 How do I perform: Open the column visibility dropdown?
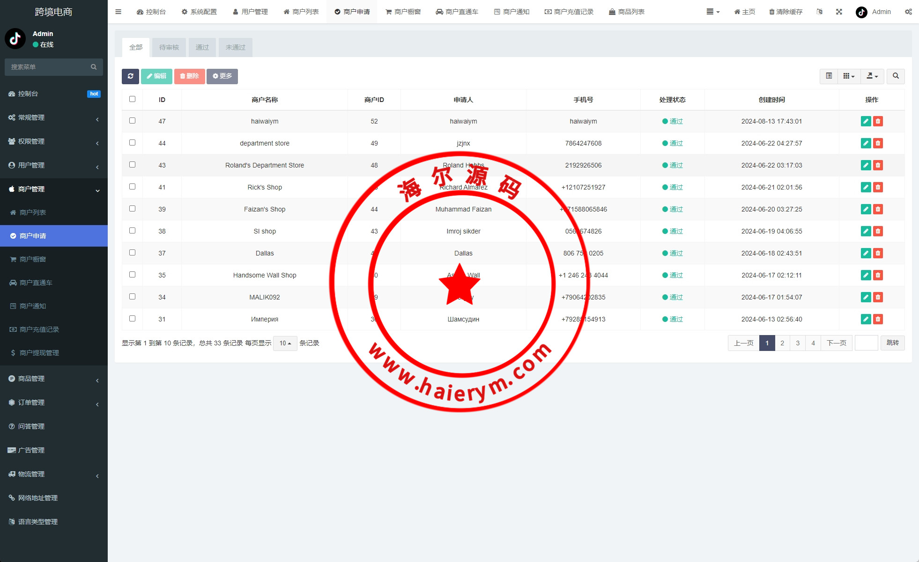pyautogui.click(x=848, y=76)
